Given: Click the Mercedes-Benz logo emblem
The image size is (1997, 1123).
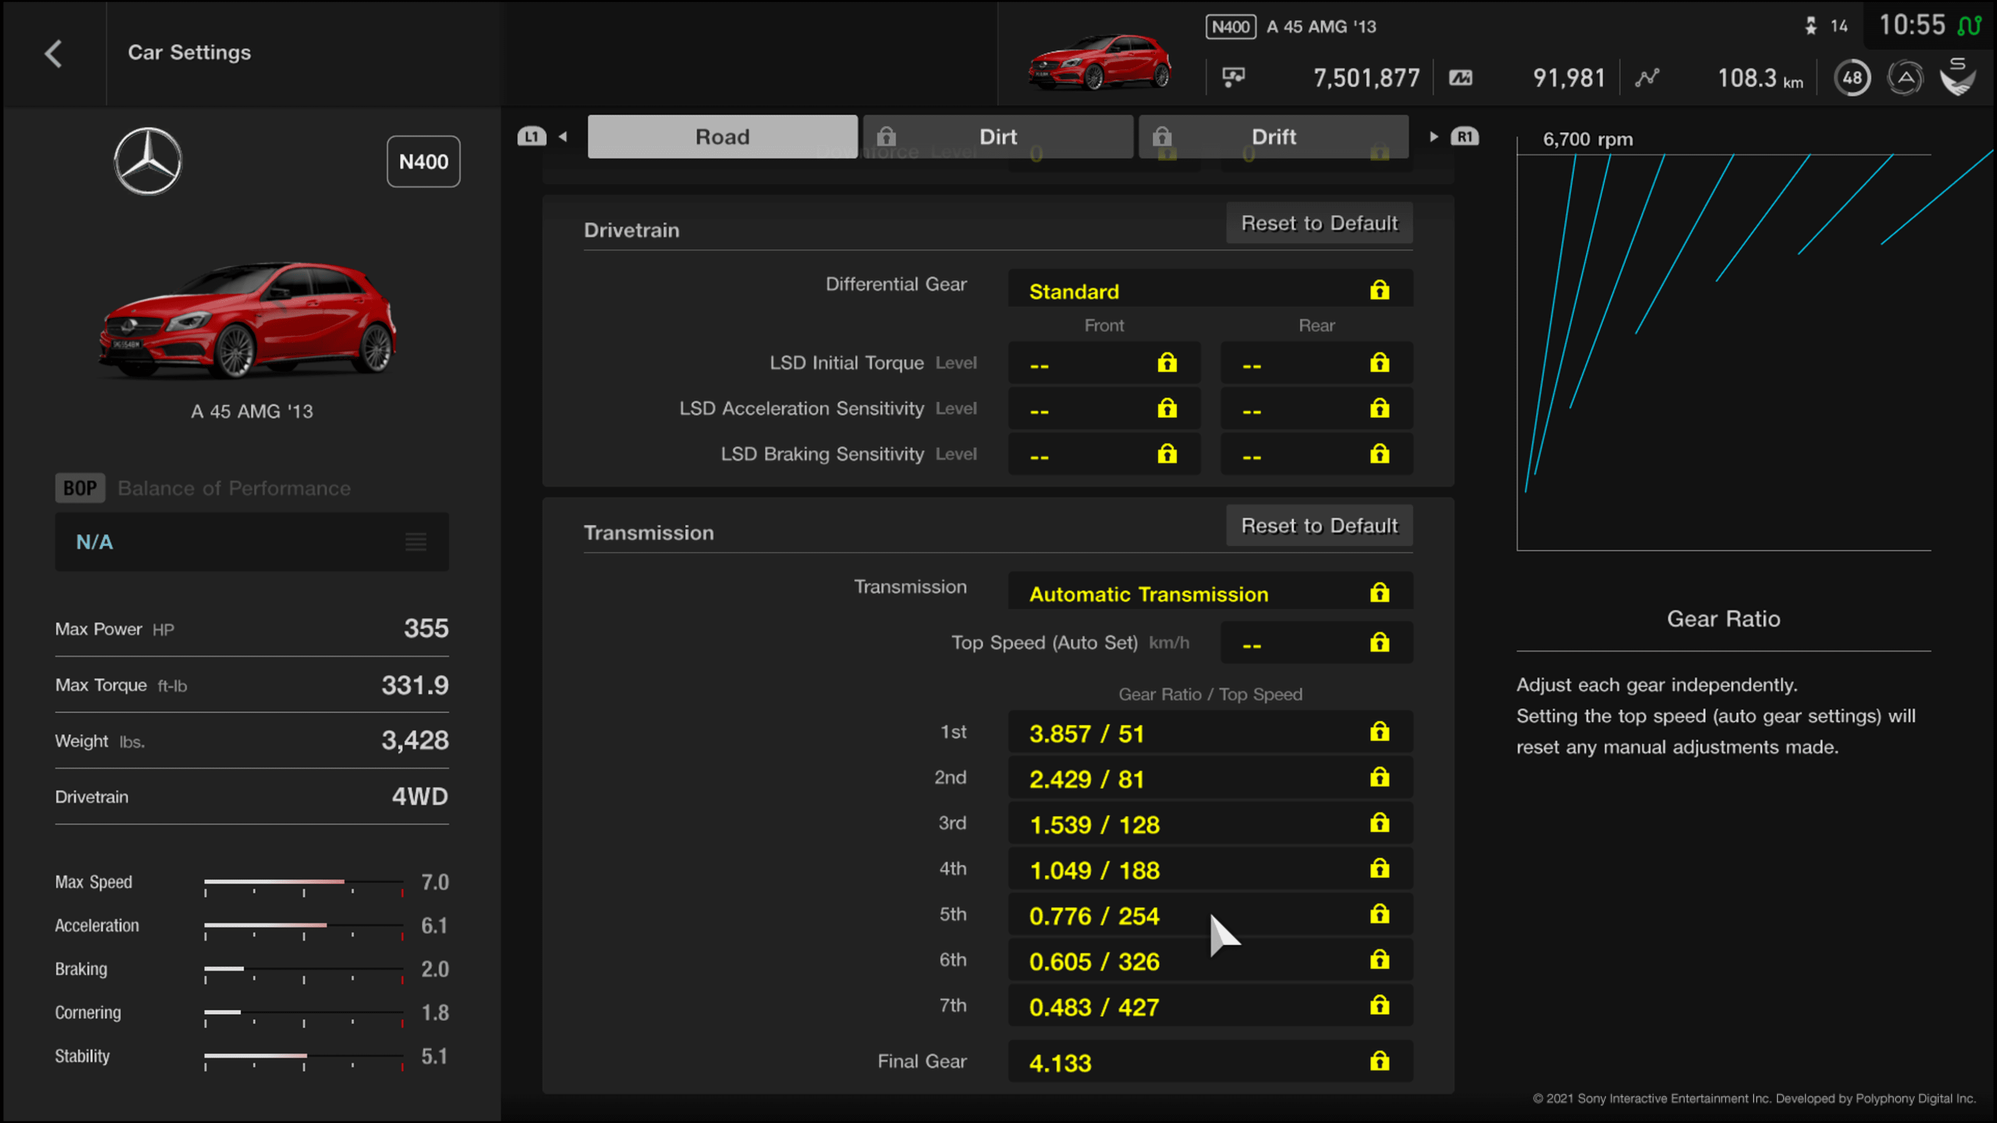Looking at the screenshot, I should (147, 162).
